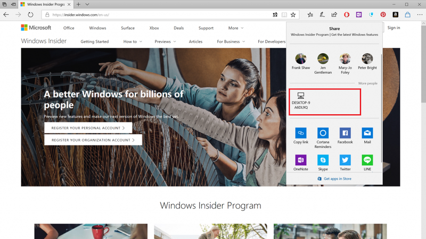Share to nearby device DESKTOP-9A6DL9Q
The image size is (426, 239).
(323, 101)
